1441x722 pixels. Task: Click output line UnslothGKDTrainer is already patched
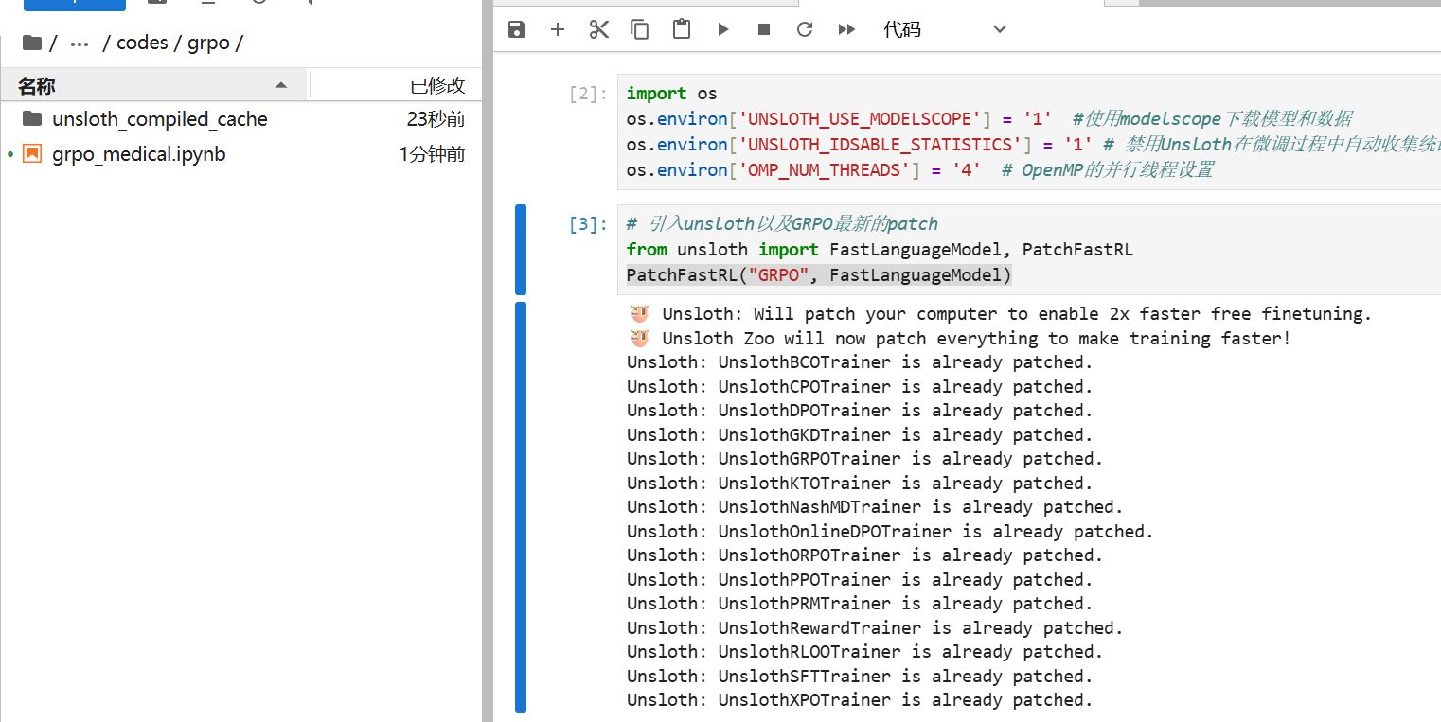(x=860, y=435)
